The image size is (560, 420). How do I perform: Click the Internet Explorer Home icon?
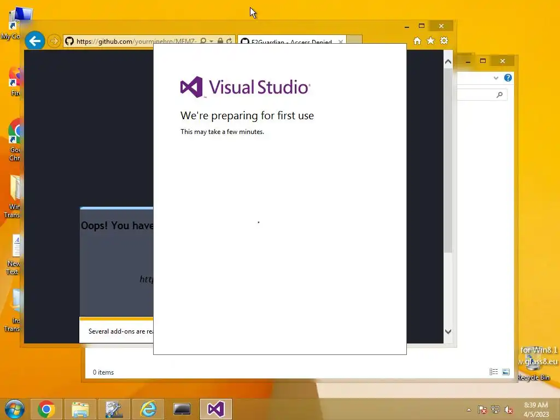417,40
